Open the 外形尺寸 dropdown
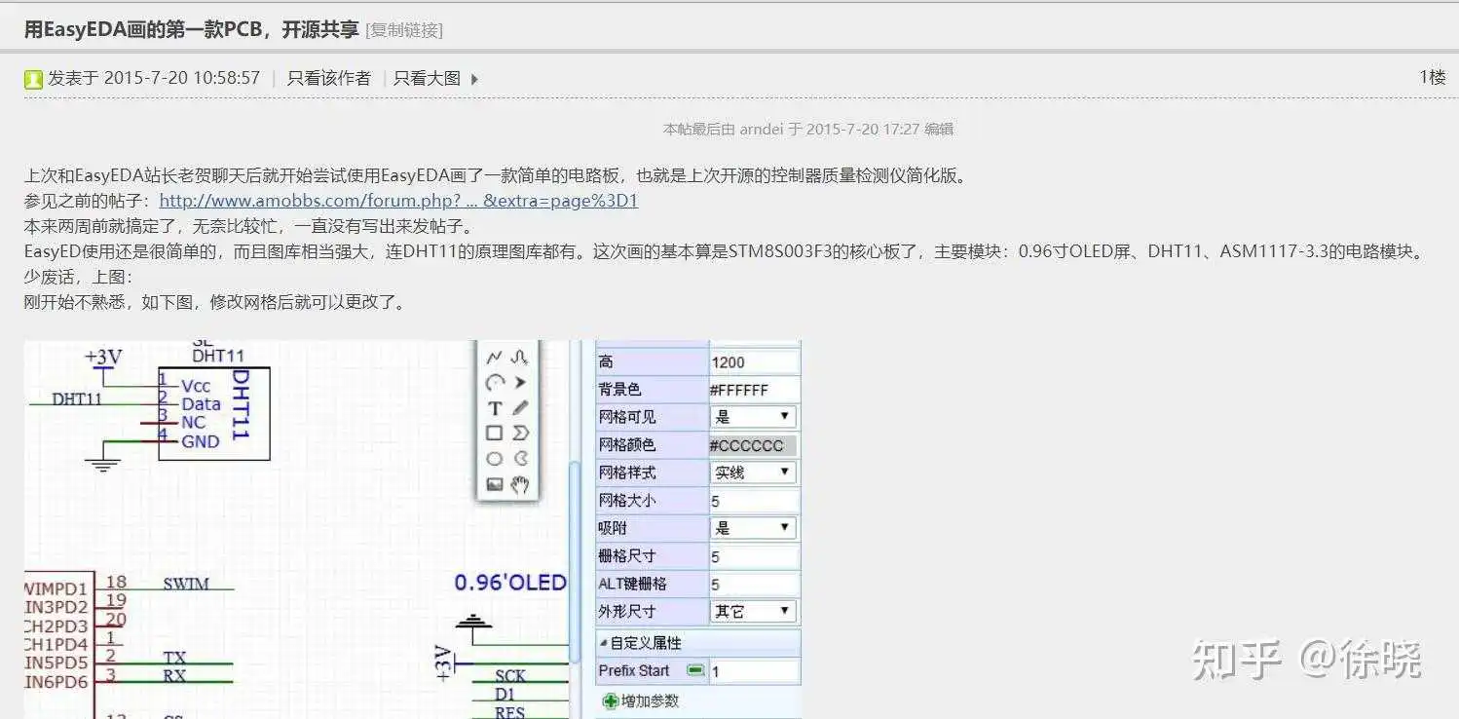This screenshot has width=1459, height=719. point(754,612)
